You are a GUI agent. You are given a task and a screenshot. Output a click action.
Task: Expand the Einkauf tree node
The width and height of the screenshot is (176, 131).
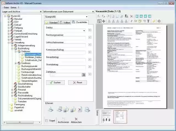(9, 25)
